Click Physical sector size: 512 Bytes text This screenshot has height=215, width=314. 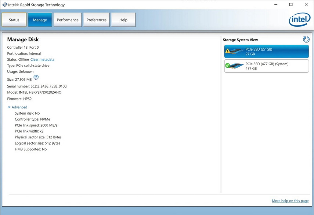pos(38,137)
